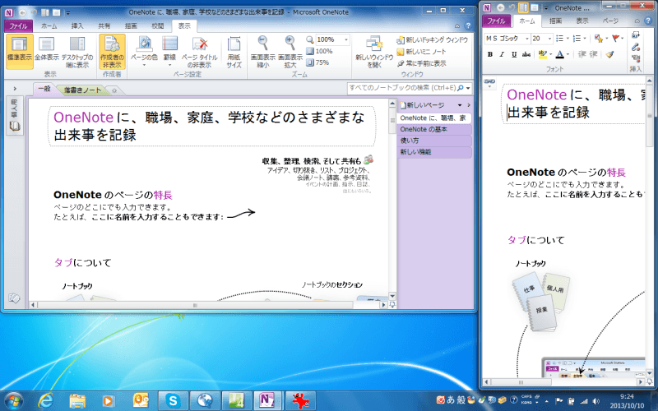Click unfiled notes icon at bottom left
This screenshot has height=411, width=658.
[14, 298]
